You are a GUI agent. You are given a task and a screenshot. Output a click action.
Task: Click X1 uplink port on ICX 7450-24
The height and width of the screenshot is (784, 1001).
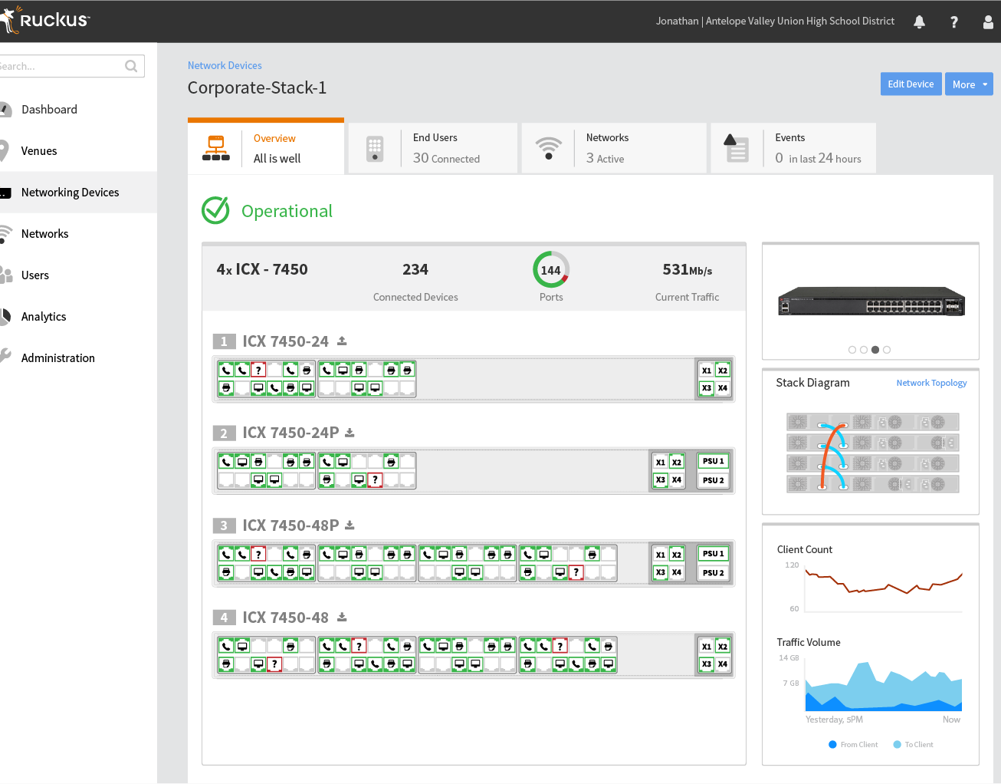click(707, 371)
